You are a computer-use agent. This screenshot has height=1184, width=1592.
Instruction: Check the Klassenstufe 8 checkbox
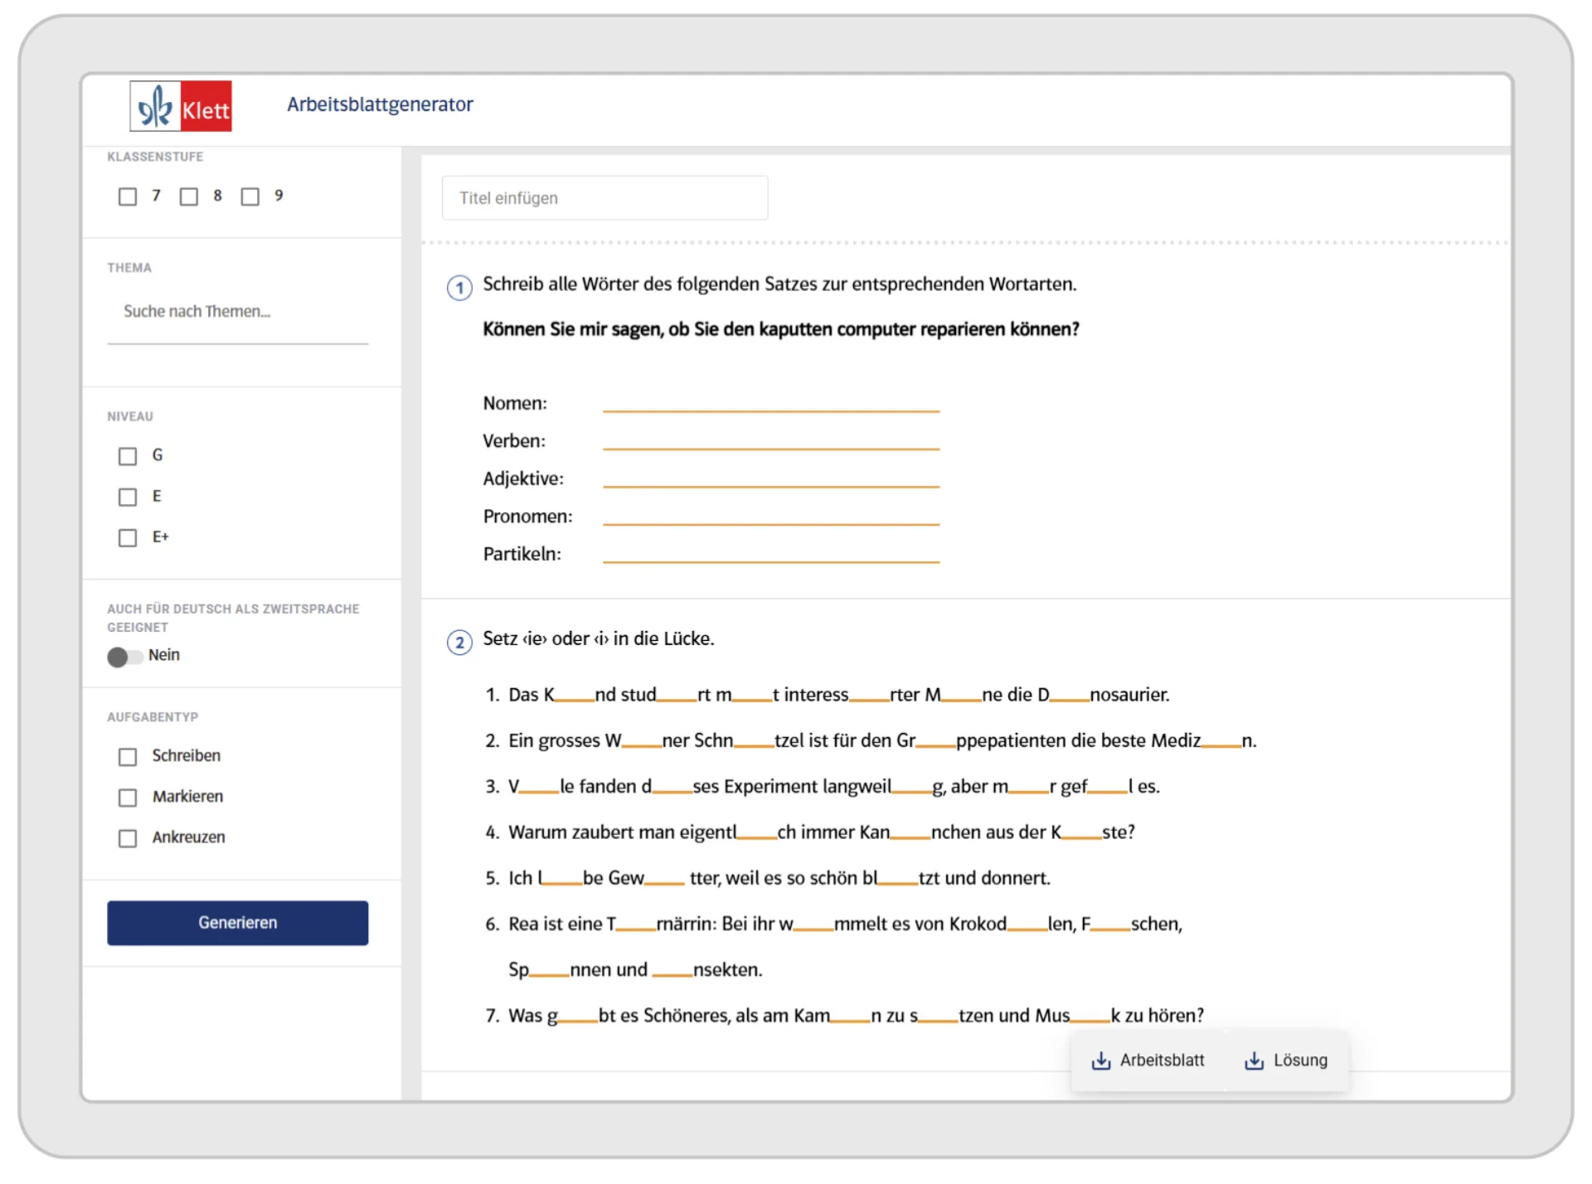pyautogui.click(x=189, y=197)
